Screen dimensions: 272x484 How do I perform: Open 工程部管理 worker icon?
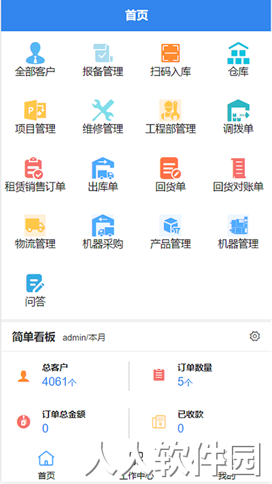click(x=171, y=110)
